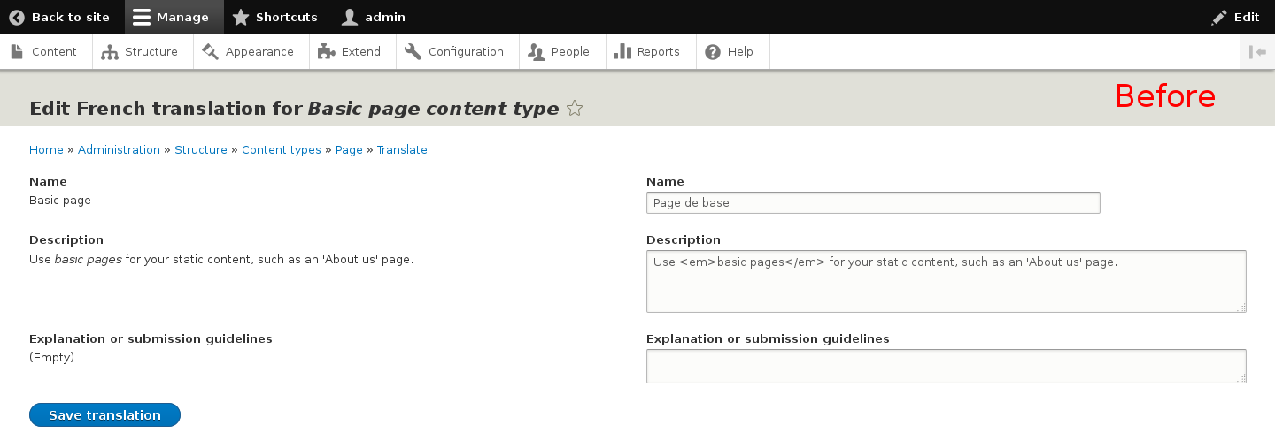
Task: Click the right-column Name label
Action: [665, 181]
